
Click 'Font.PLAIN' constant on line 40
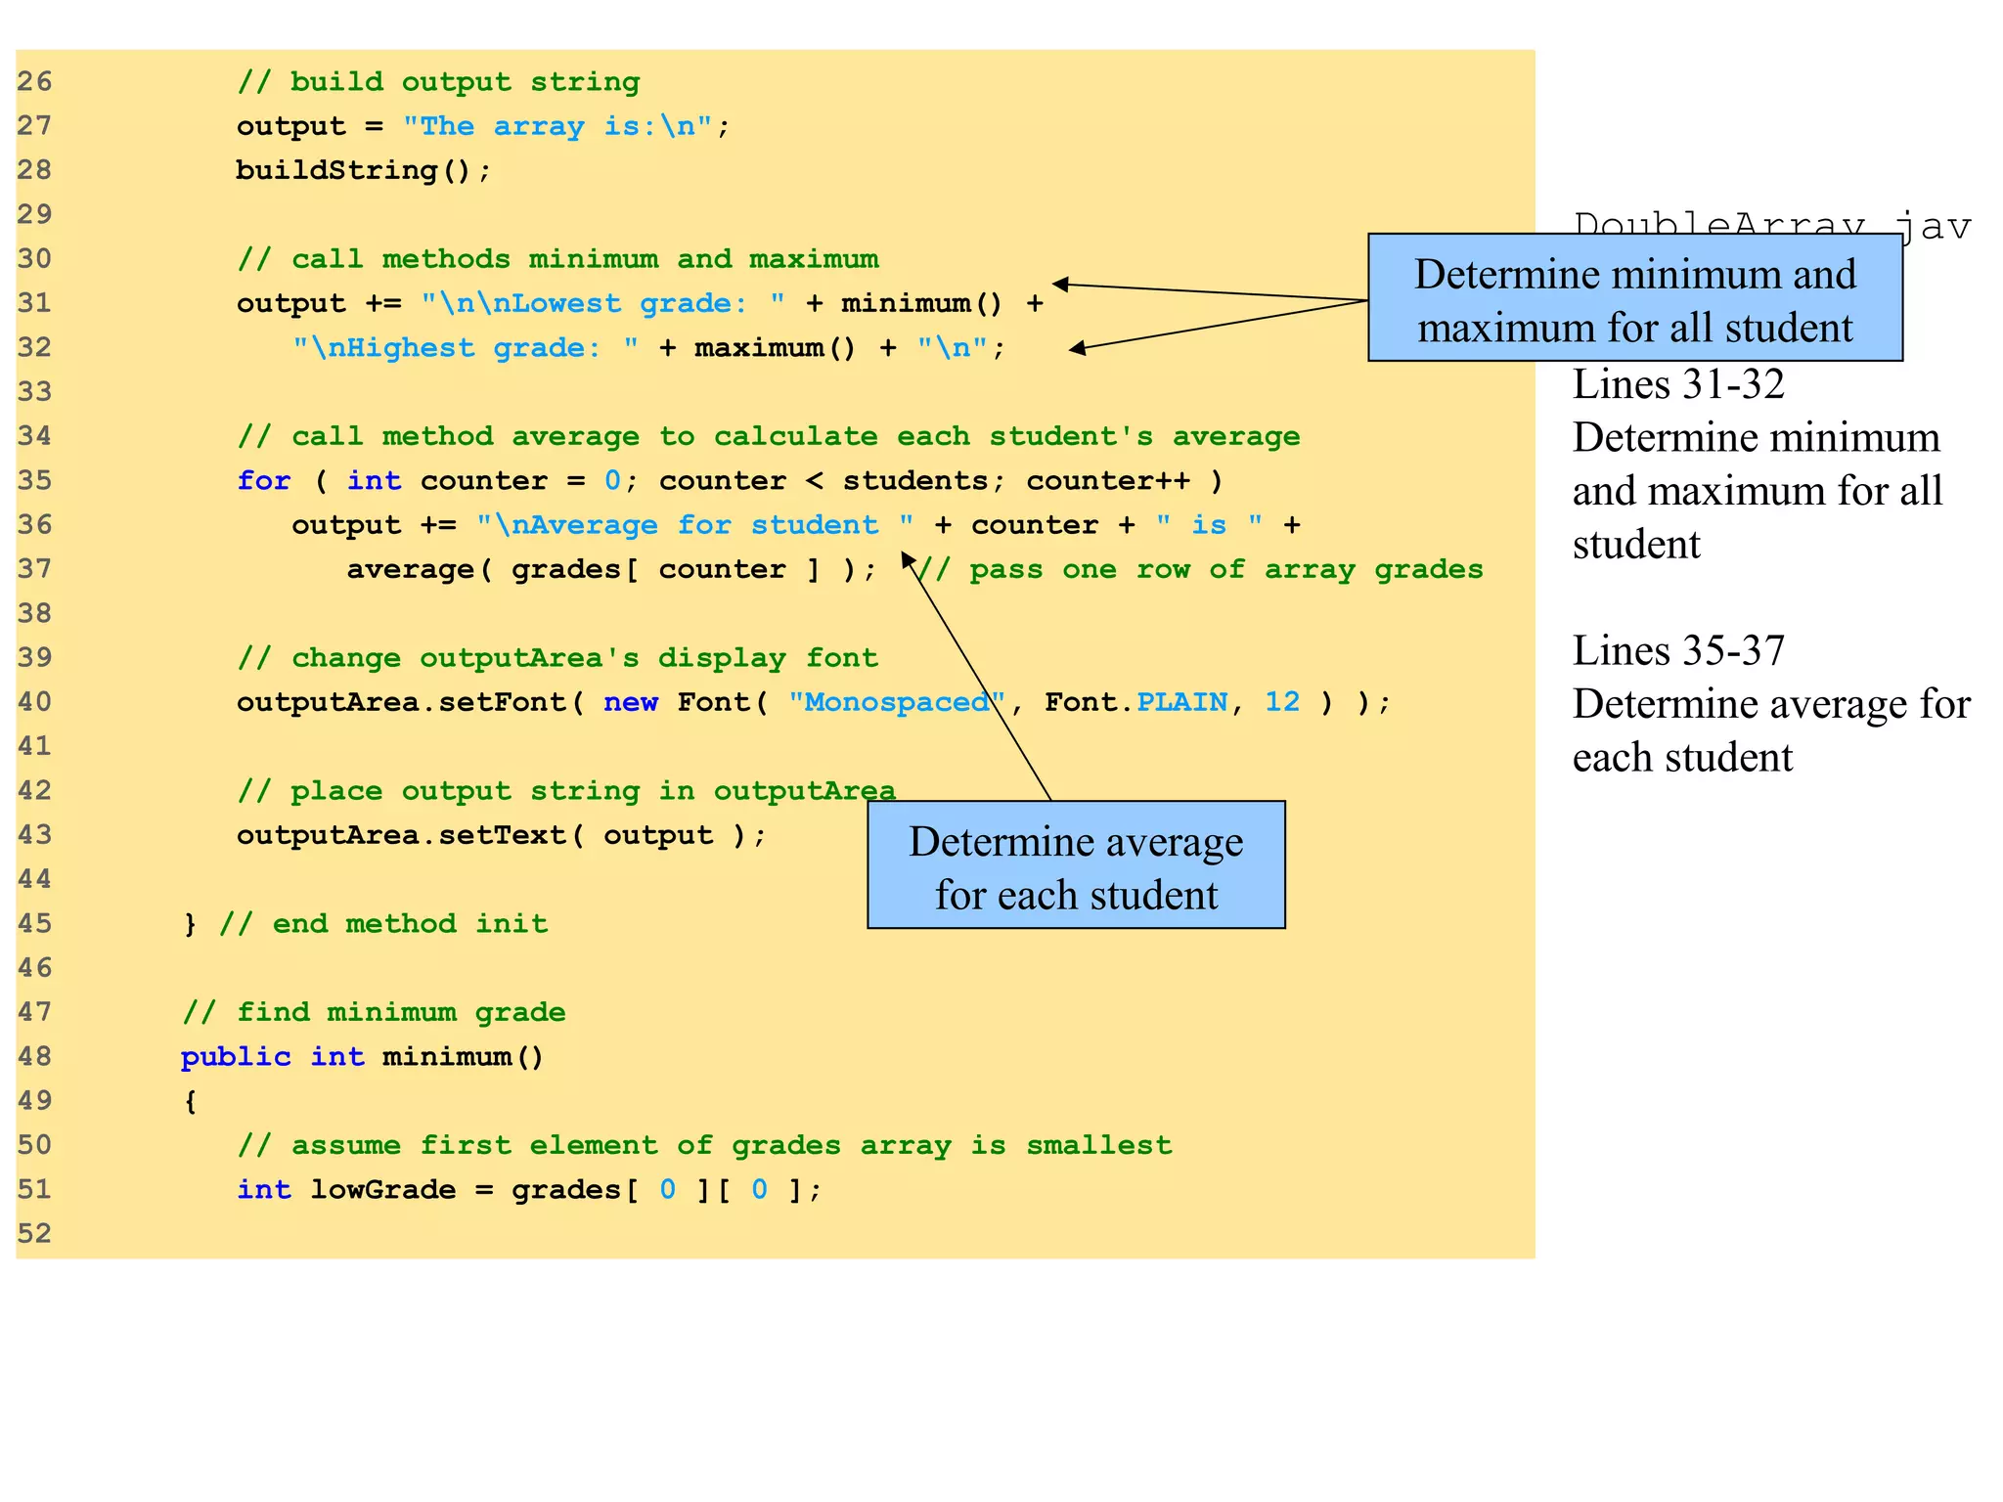(1136, 702)
